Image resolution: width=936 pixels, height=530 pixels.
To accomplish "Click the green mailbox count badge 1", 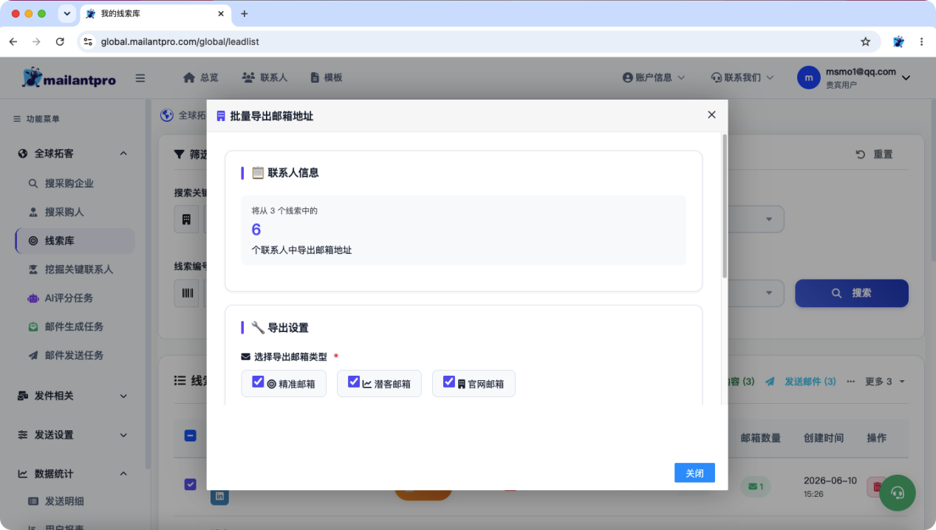I will tap(756, 486).
